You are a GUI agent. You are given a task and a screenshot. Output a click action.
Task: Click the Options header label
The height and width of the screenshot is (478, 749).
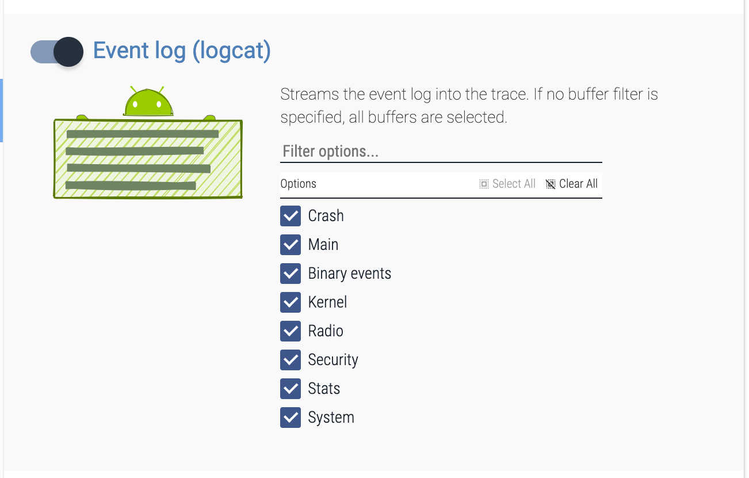298,184
